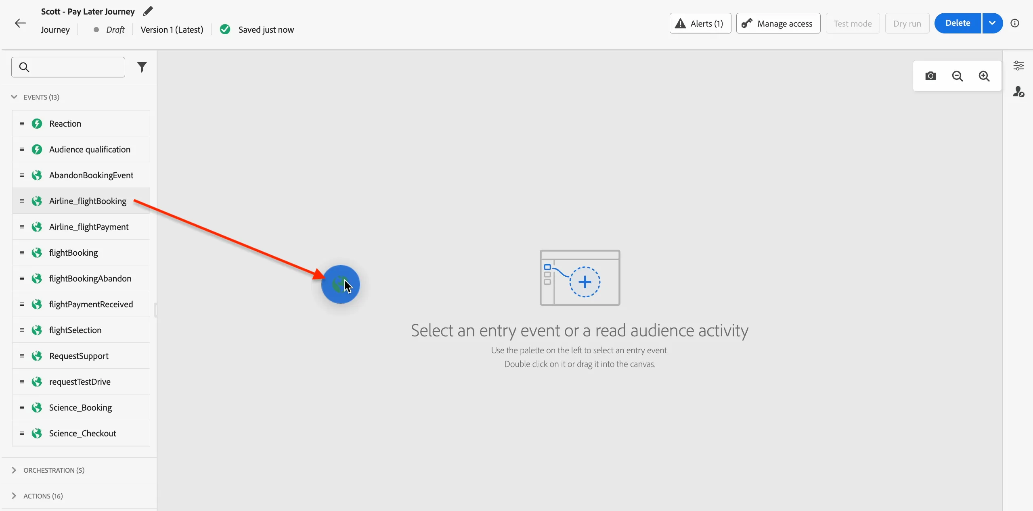The width and height of the screenshot is (1033, 511).
Task: Open Alerts (1) button
Action: tap(700, 23)
